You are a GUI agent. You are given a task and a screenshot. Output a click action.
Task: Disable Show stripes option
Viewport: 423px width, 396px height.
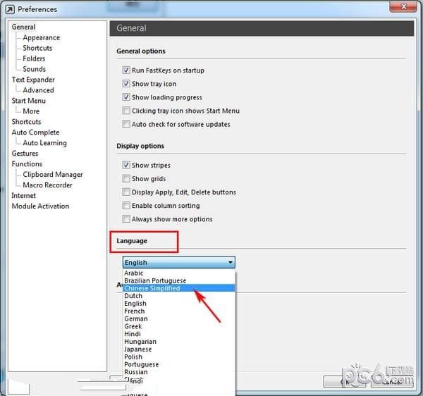(126, 165)
